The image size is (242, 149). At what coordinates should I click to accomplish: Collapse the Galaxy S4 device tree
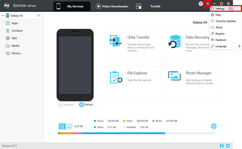(x=3, y=15)
